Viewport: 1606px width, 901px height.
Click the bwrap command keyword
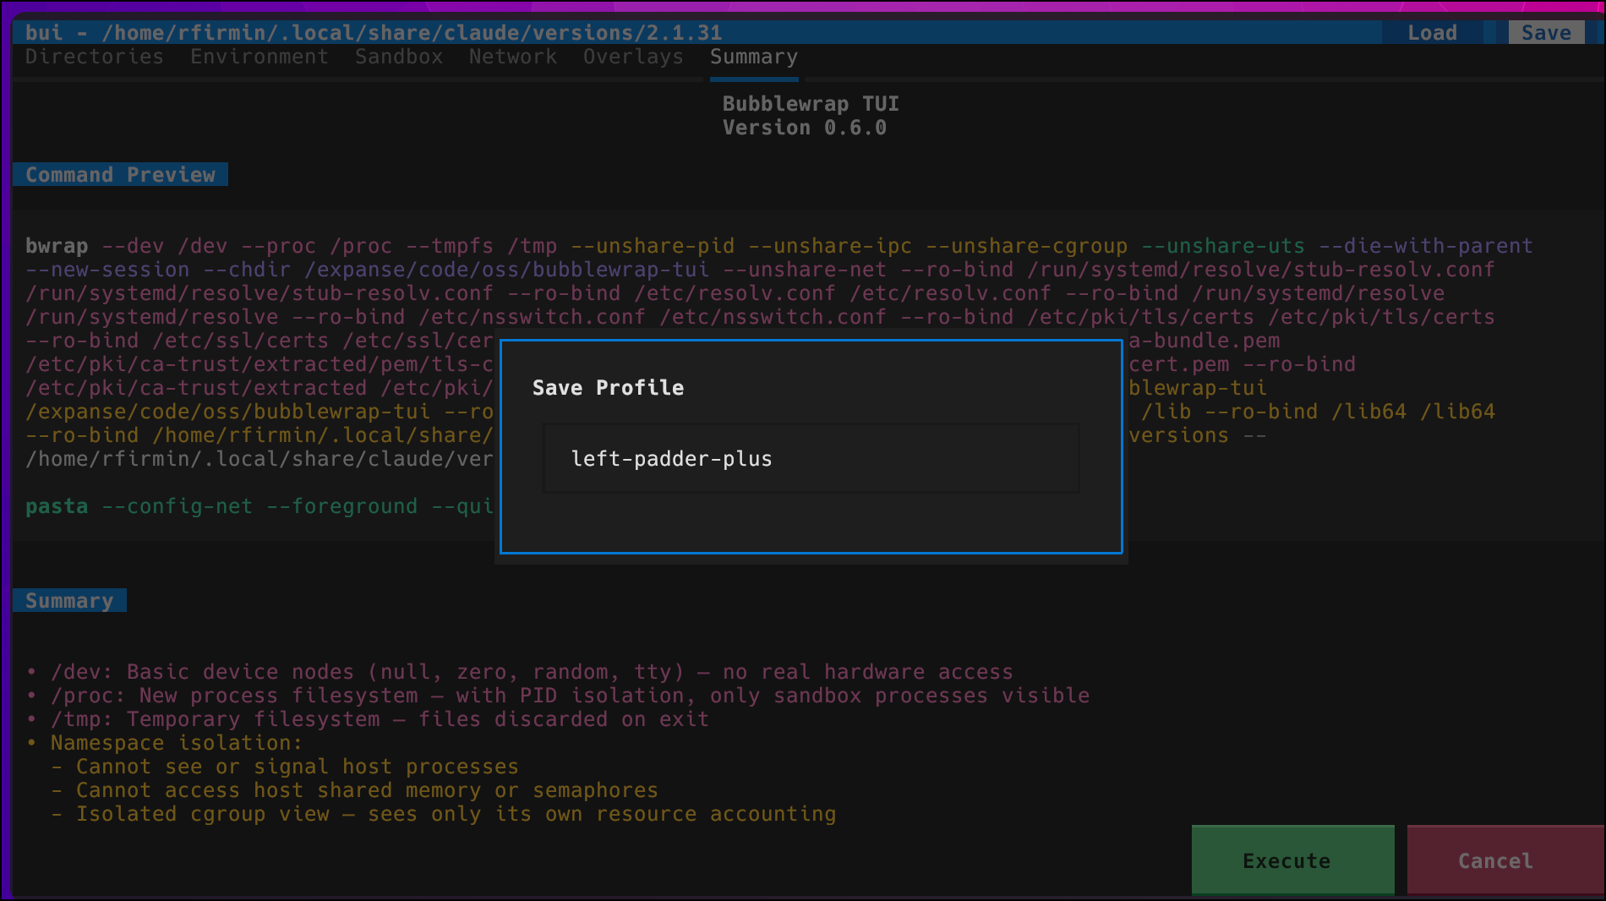[x=56, y=246]
